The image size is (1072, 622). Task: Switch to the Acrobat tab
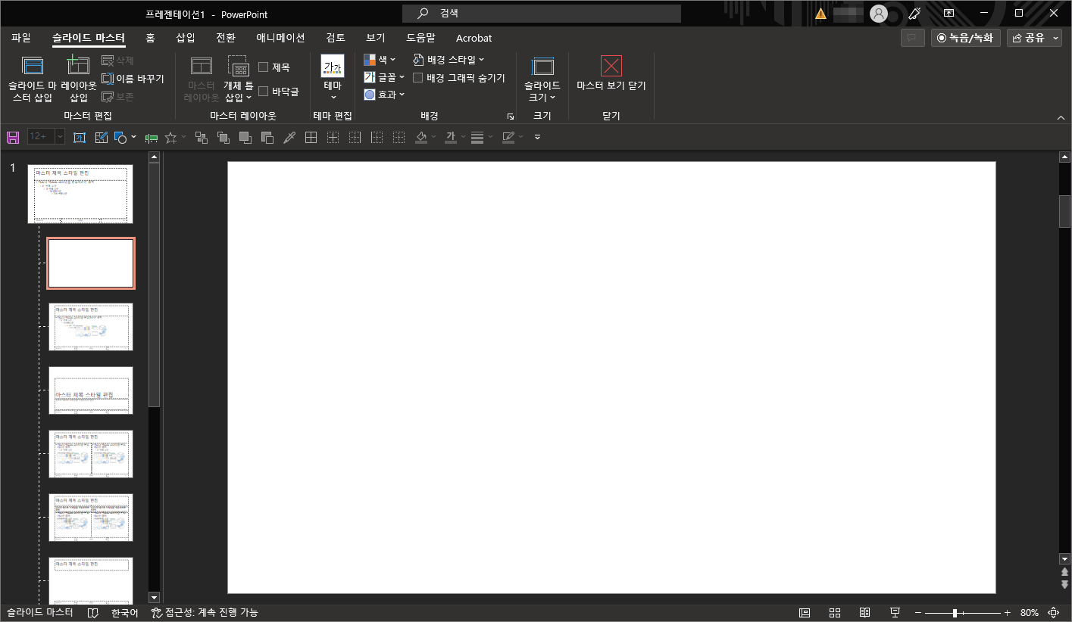(x=473, y=38)
